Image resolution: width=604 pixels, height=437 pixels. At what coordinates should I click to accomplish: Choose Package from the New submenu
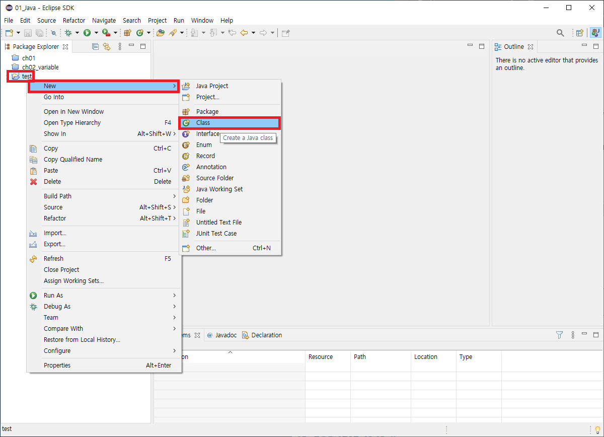tap(230, 112)
